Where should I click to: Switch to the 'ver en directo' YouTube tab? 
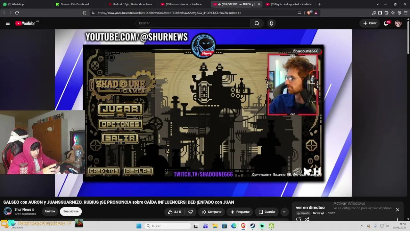click(184, 4)
